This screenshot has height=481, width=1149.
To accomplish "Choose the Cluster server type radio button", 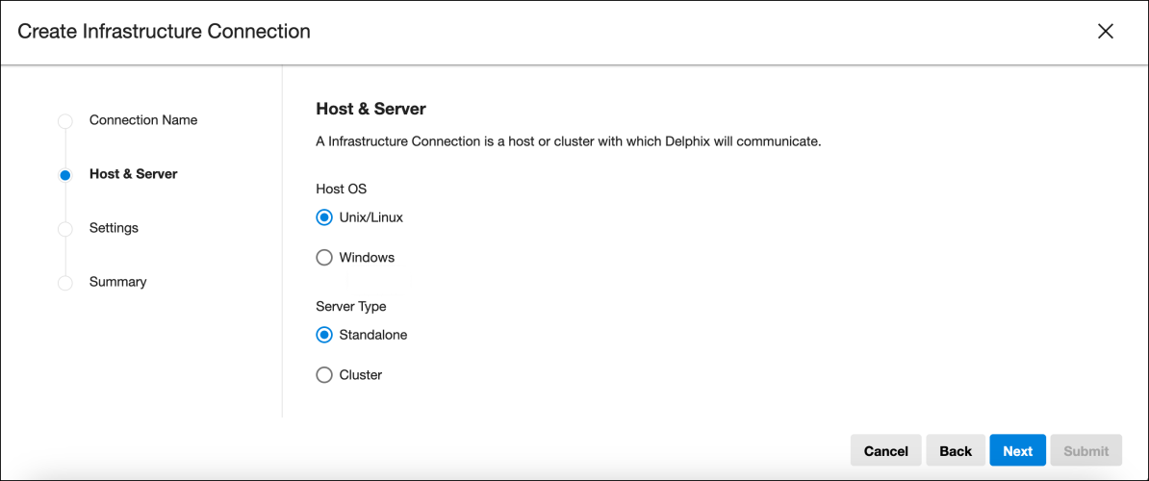I will [x=324, y=375].
